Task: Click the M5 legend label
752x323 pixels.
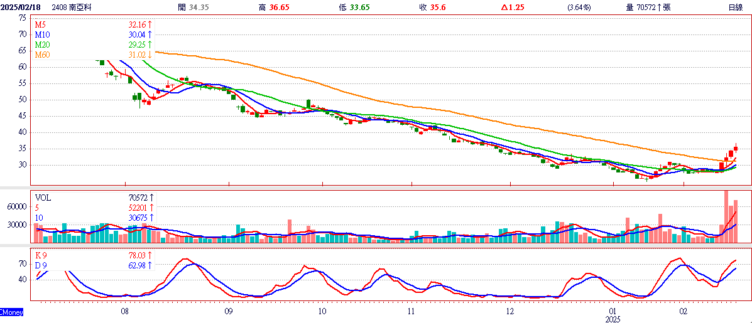Action: tap(40, 24)
